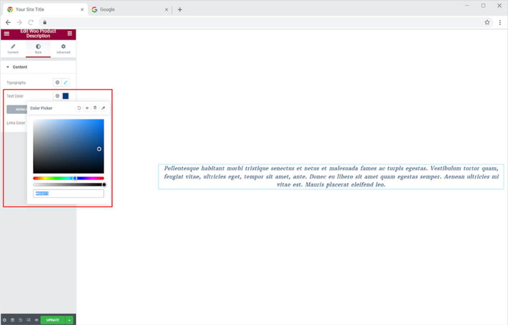
Task: Open the Elementor hamburger menu
Action: click(6, 34)
